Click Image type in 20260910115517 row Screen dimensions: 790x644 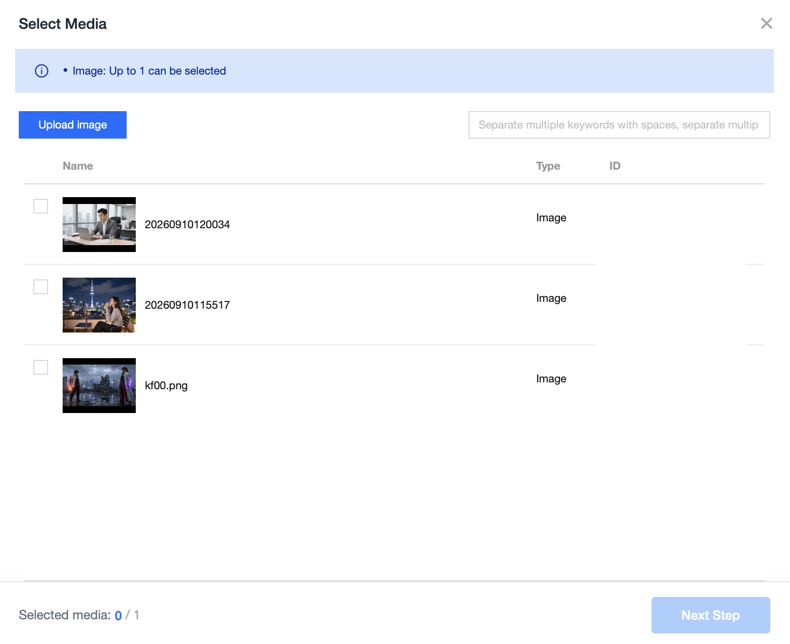551,298
